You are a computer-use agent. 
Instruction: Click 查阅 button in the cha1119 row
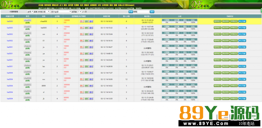click(91, 34)
